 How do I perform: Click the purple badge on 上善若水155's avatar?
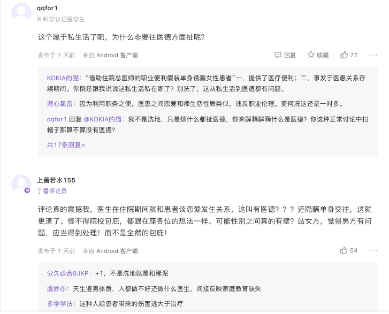[27, 190]
